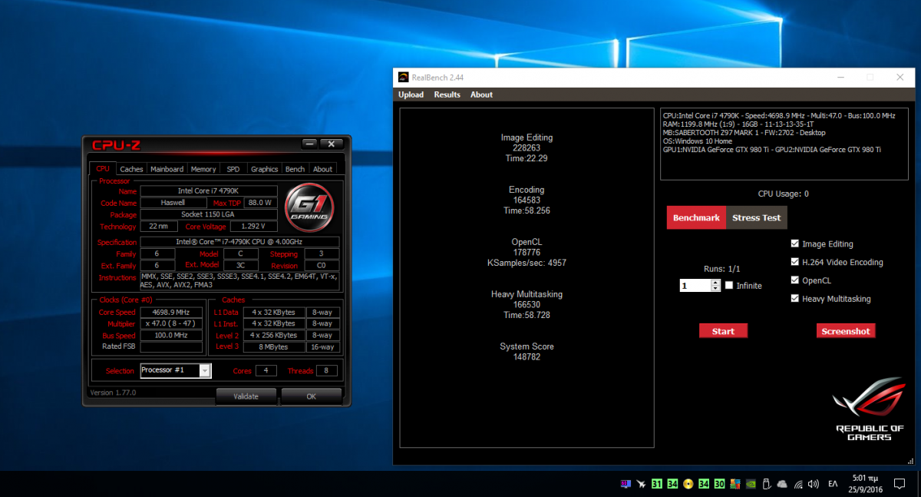Screen dimensions: 921x497
Task: Click the Encoding score '164583'
Action: tap(527, 200)
